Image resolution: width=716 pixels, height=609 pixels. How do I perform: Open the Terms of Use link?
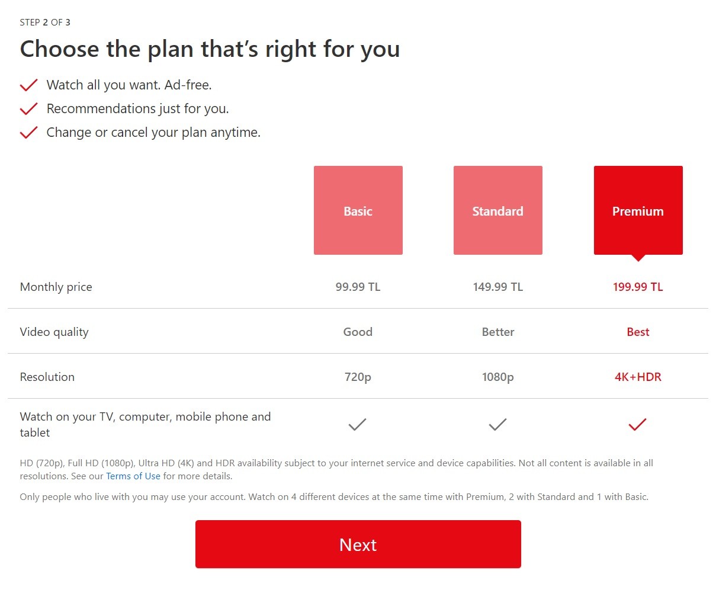click(x=133, y=476)
